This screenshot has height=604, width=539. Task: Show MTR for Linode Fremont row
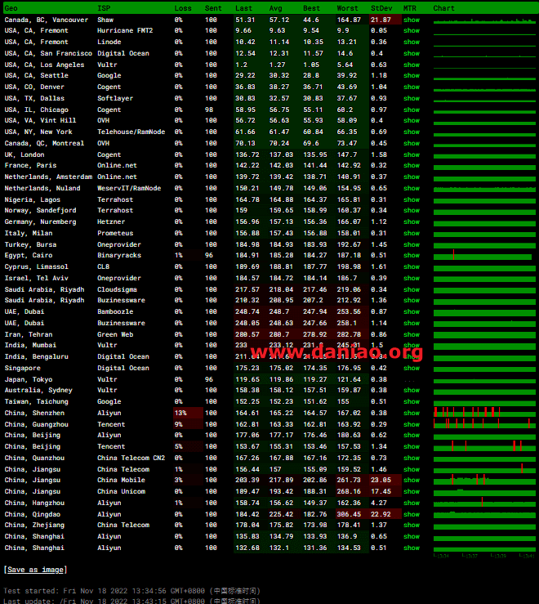(x=411, y=42)
